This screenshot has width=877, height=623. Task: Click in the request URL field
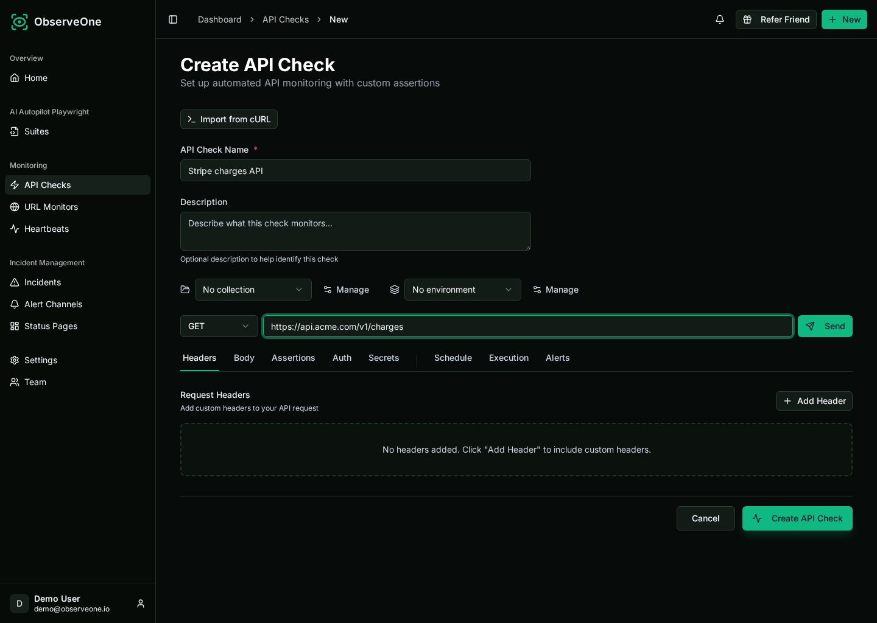528,326
